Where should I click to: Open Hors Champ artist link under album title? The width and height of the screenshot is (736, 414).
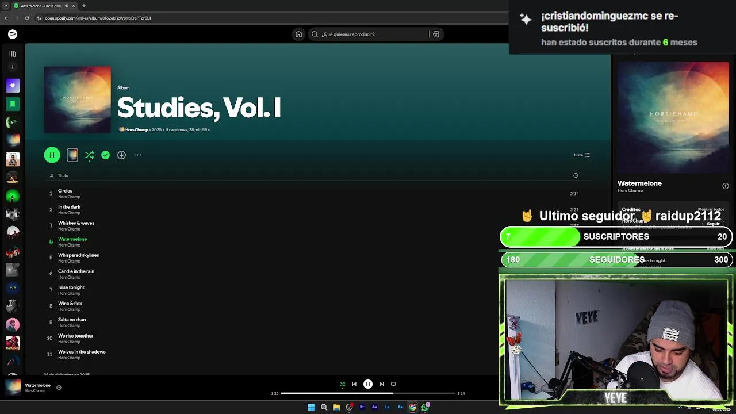tap(136, 130)
